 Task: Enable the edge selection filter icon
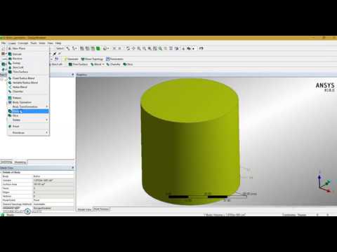click(87, 48)
